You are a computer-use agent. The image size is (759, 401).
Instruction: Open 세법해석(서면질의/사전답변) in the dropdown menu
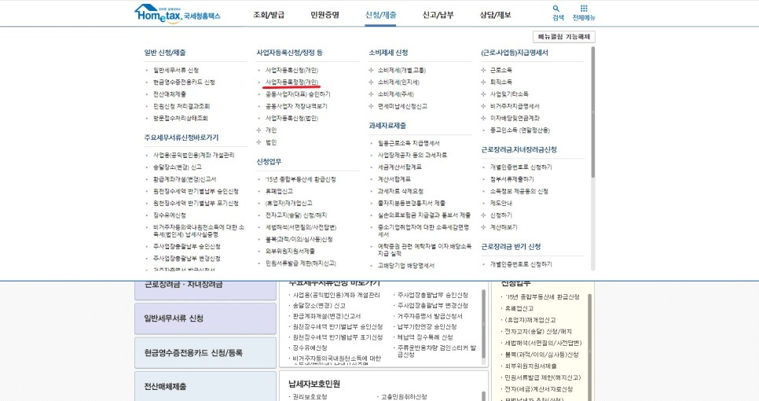click(x=301, y=227)
